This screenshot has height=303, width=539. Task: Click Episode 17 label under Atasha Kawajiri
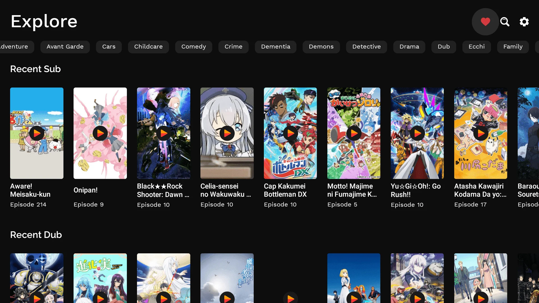pyautogui.click(x=470, y=205)
